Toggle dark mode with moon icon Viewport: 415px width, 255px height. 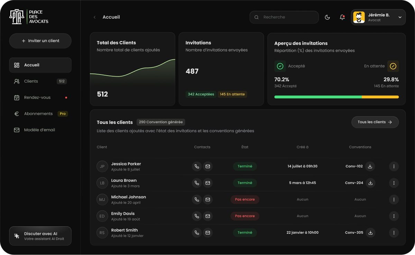(x=327, y=17)
